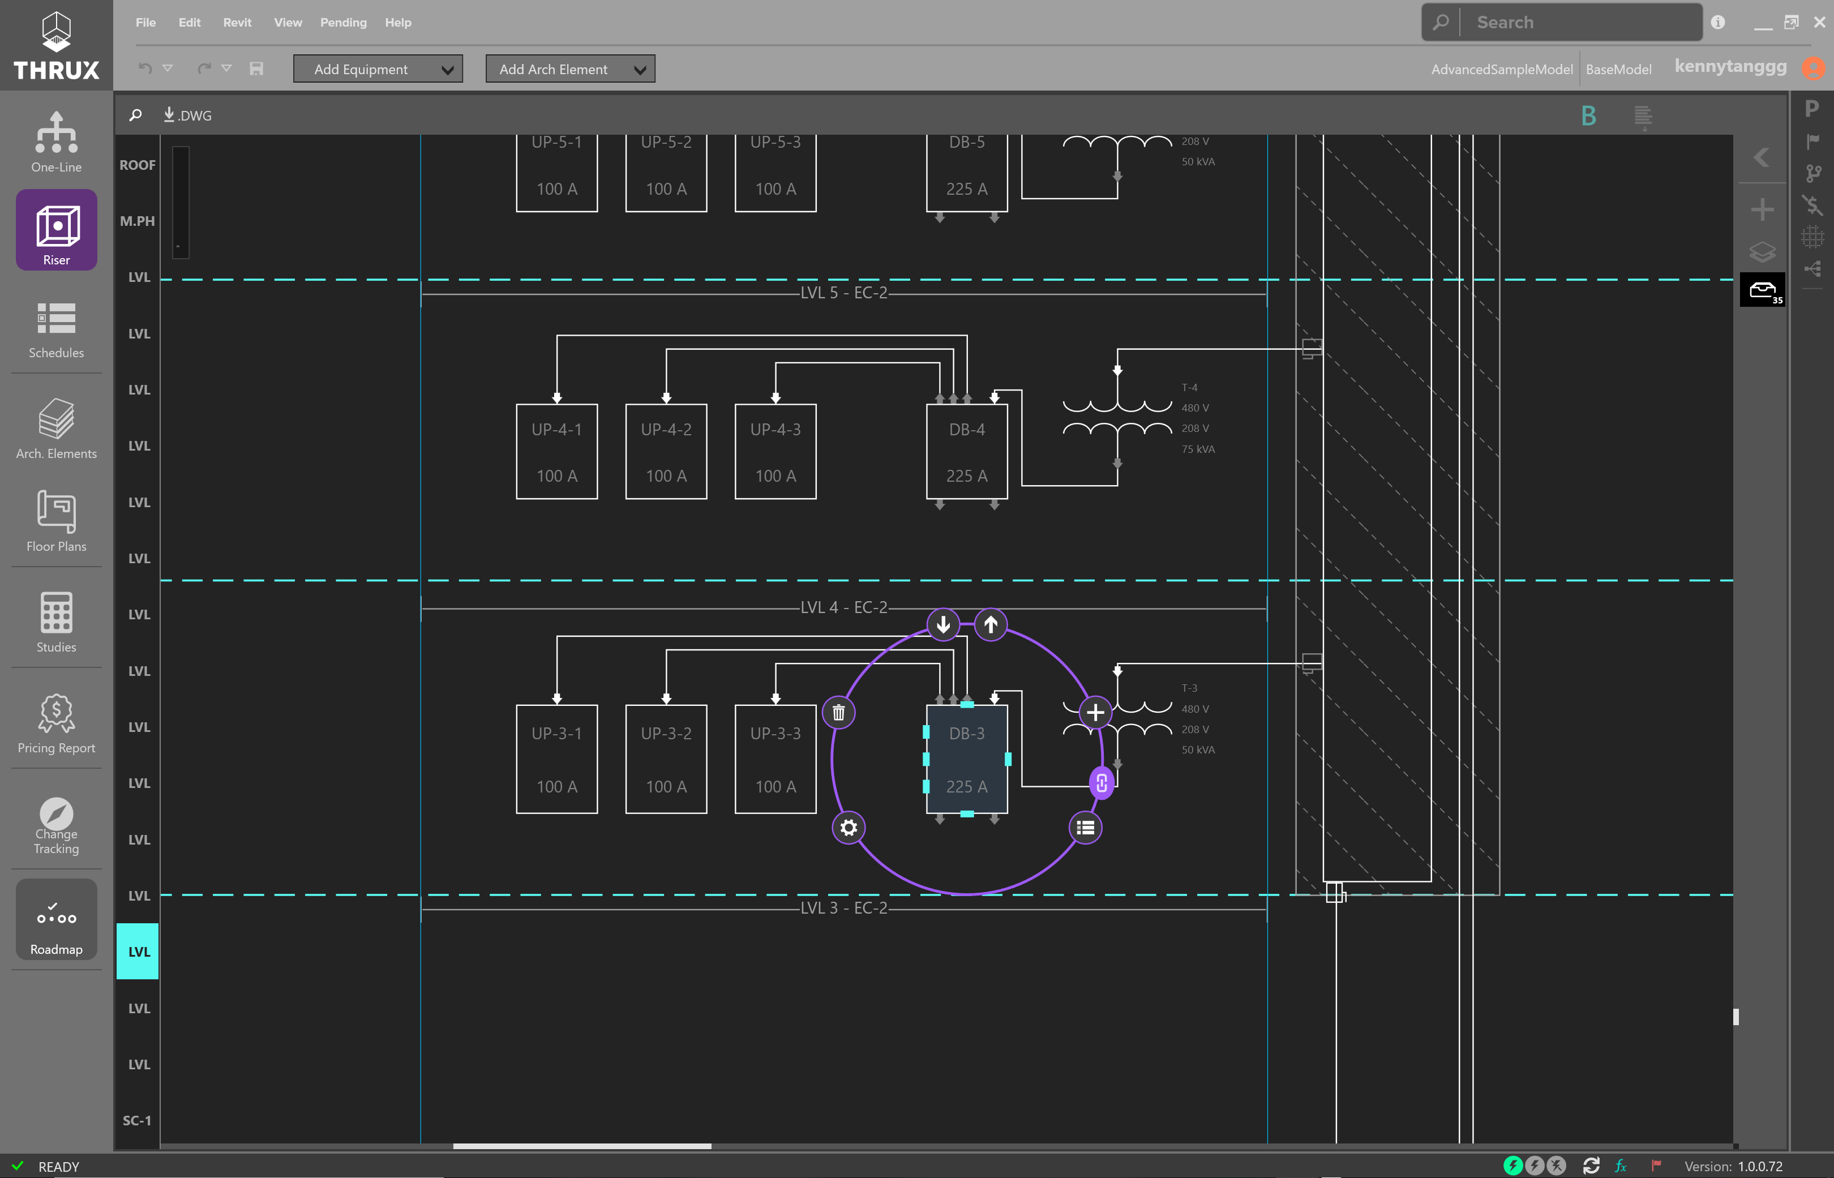
Task: Open the View menu
Action: pyautogui.click(x=288, y=23)
